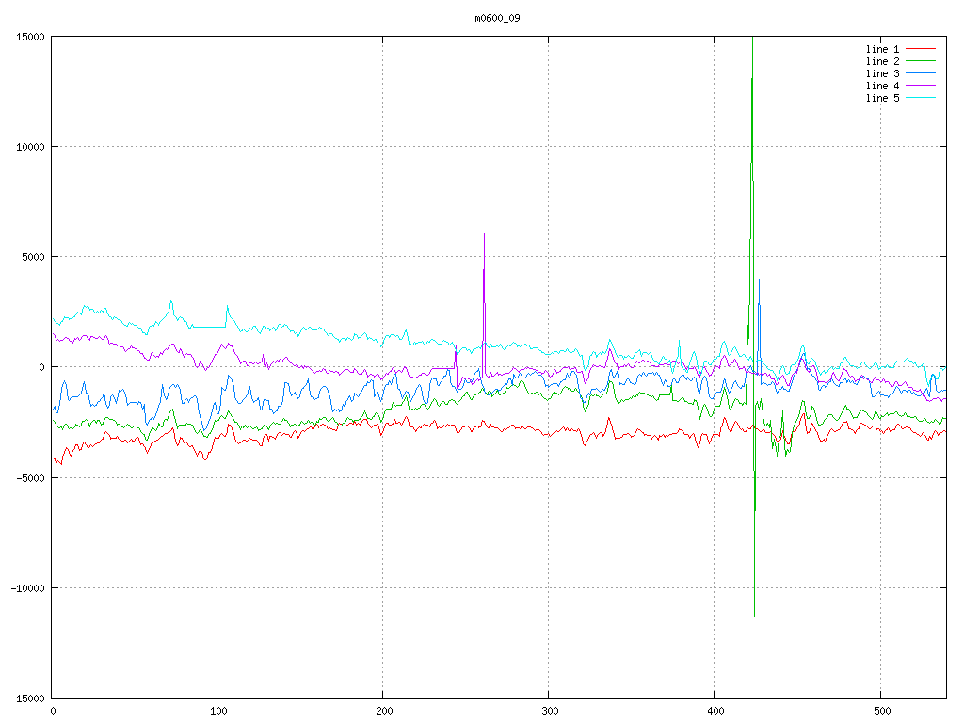Click the y-axis label 15000

(x=30, y=37)
